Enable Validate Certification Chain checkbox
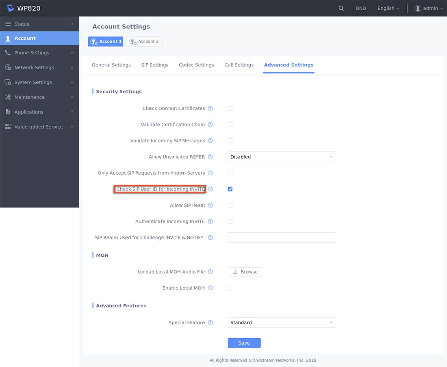Viewport: 447px width, 367px height. tap(230, 124)
